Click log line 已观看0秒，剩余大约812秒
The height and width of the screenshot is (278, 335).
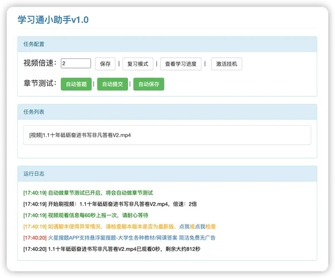tap(112, 249)
